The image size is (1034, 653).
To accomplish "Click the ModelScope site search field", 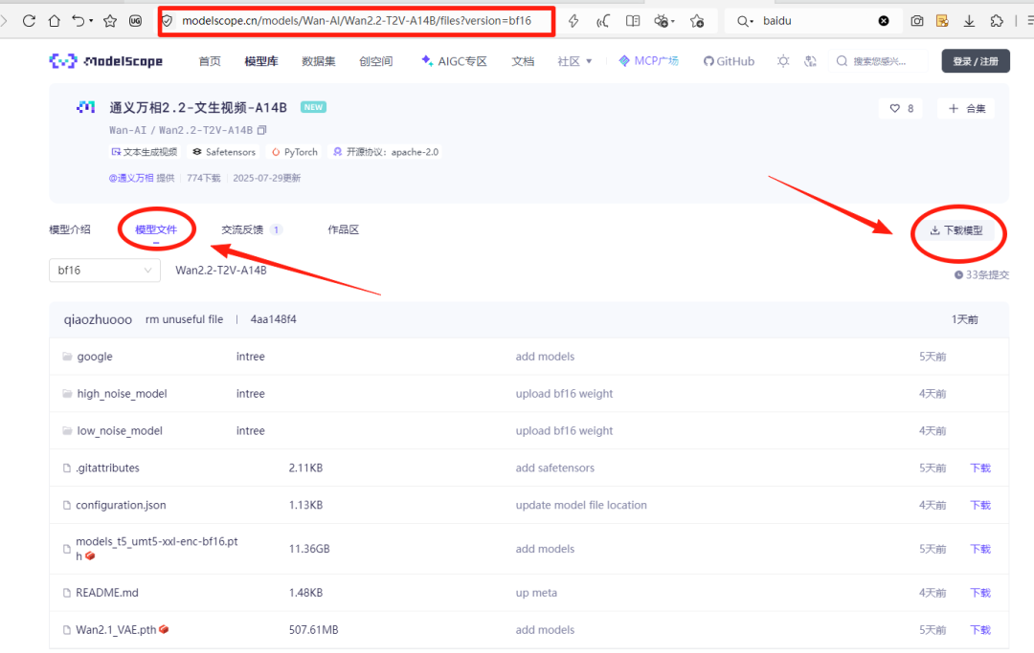I will [x=879, y=61].
